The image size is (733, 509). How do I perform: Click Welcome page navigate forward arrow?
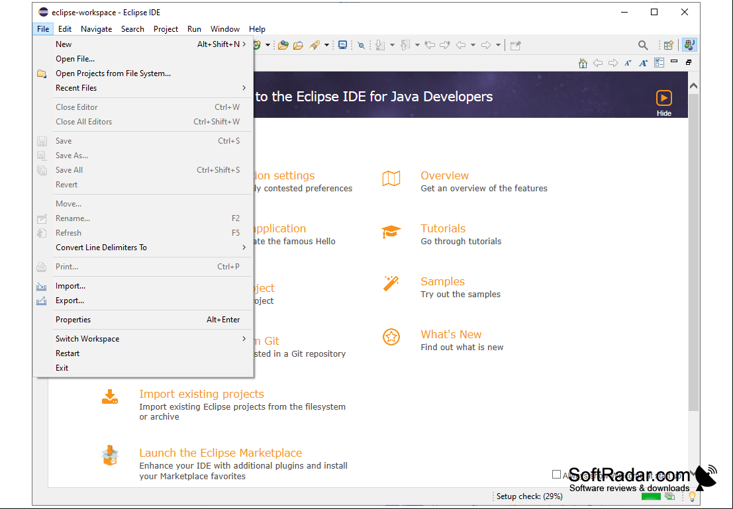613,63
